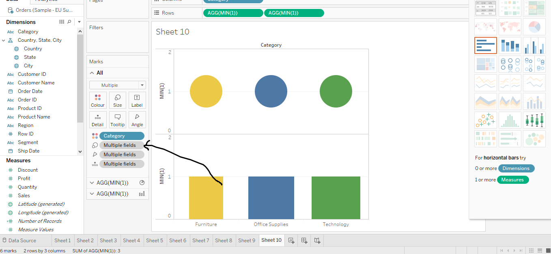The height and width of the screenshot is (254, 551).
Task: Select the Profit measure
Action: click(x=24, y=179)
